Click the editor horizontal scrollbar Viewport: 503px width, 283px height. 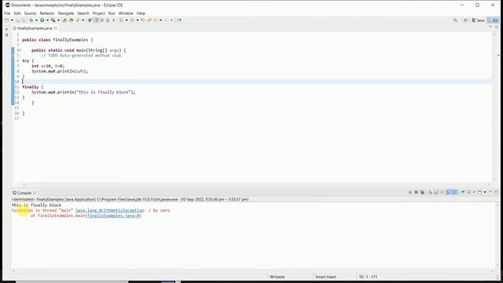click(x=256, y=185)
